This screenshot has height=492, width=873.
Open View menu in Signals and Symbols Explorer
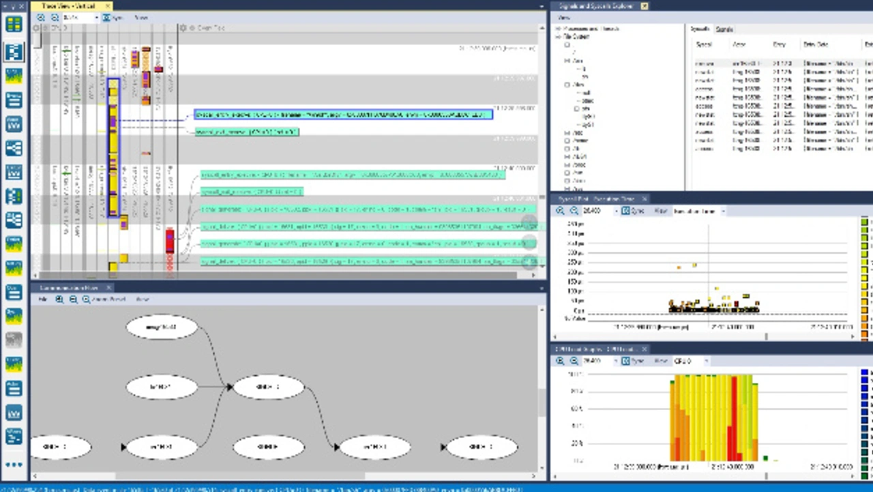(x=564, y=17)
